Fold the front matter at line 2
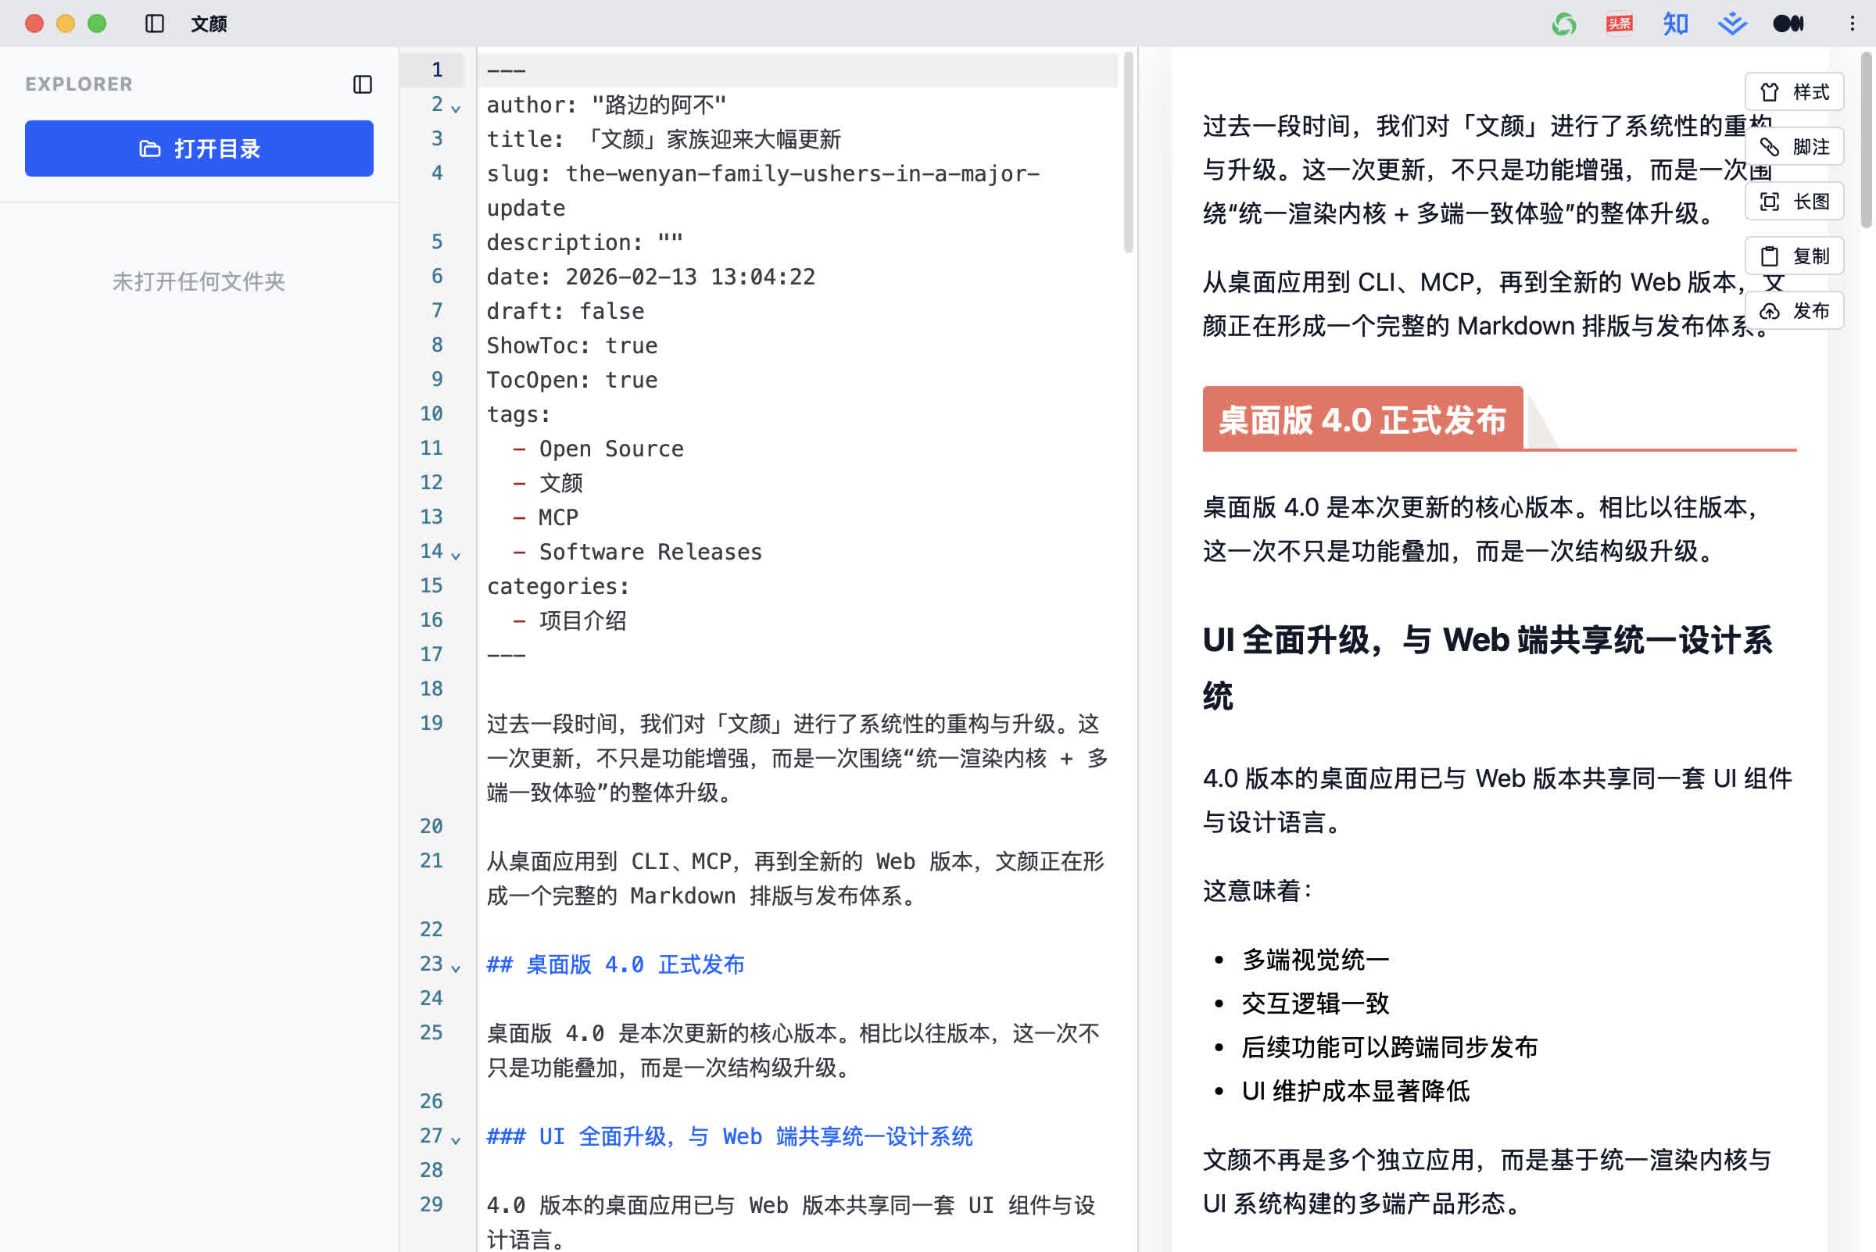This screenshot has width=1876, height=1252. (x=456, y=108)
